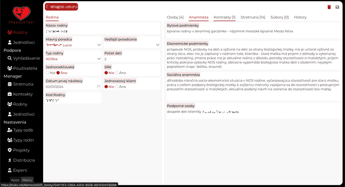The width and height of the screenshot is (345, 187).
Task: Click the red trash delete icon
Action: coord(329,7)
